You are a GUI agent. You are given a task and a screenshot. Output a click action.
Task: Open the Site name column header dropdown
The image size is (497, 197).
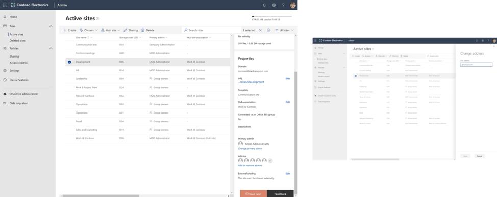coord(92,37)
